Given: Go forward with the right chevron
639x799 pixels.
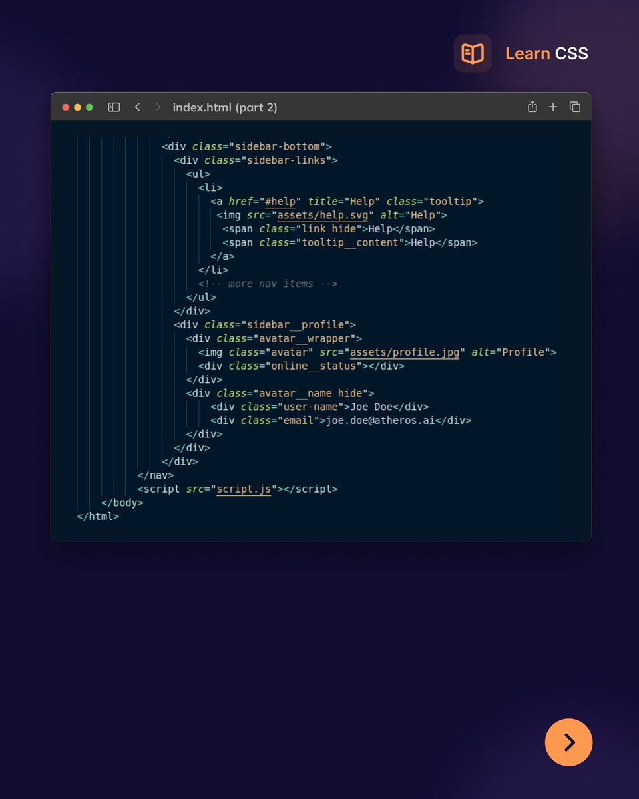Looking at the screenshot, I should [158, 107].
